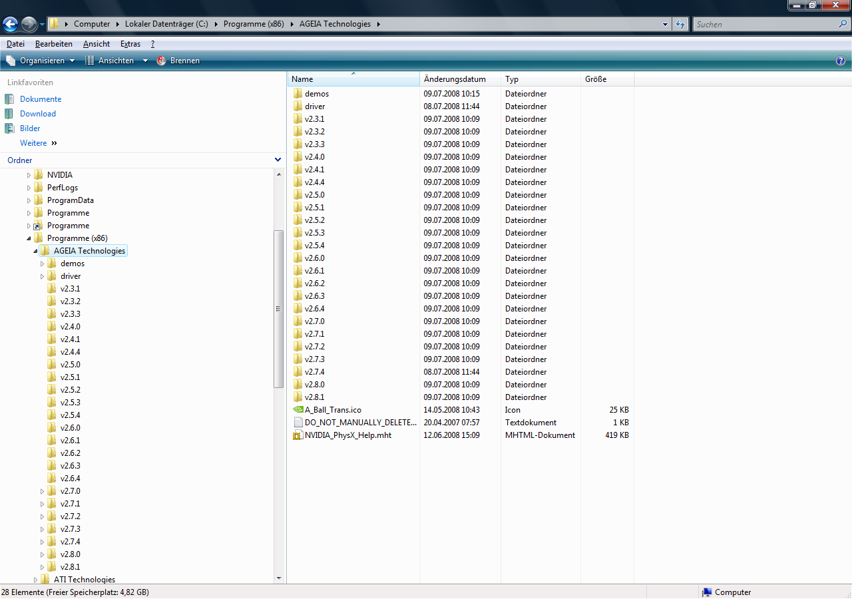This screenshot has width=852, height=599.
Task: Select the A_Ball_Trans.ico file icon
Action: [x=298, y=410]
